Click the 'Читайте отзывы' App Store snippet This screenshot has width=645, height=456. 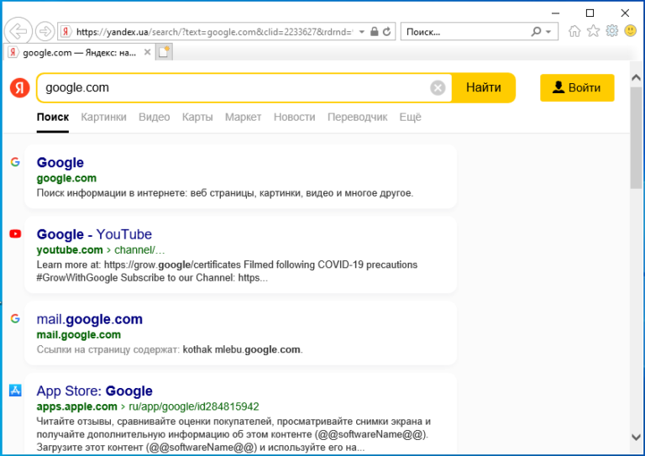click(233, 434)
